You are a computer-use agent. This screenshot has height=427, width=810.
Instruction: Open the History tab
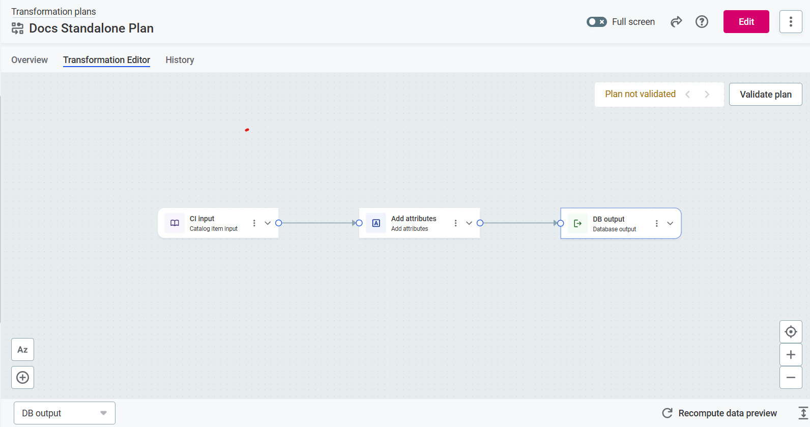coord(180,60)
